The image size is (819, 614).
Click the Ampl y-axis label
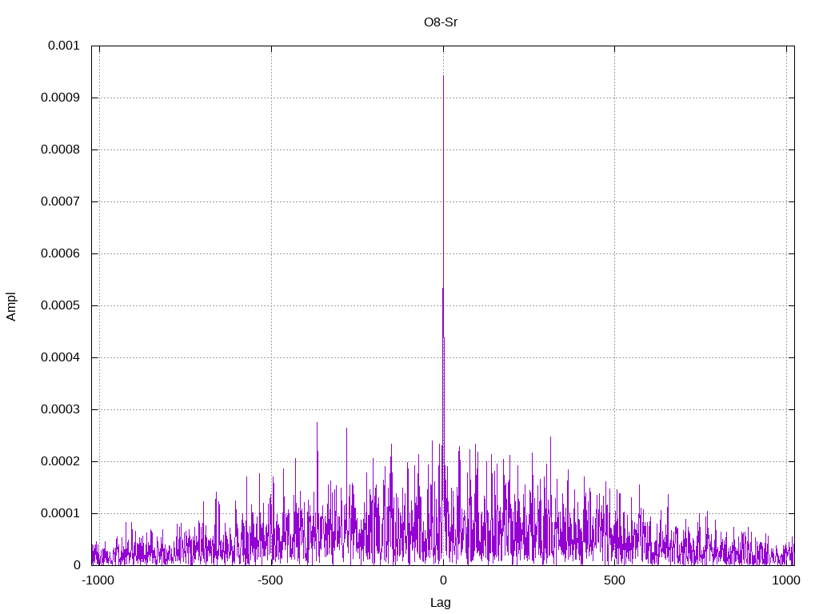point(11,306)
